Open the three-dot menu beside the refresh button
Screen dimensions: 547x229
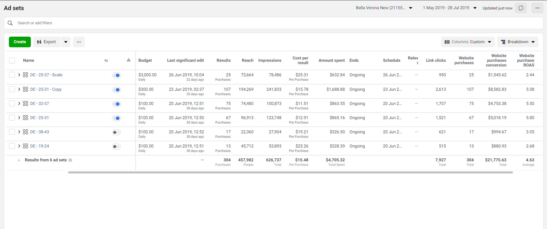coord(538,8)
